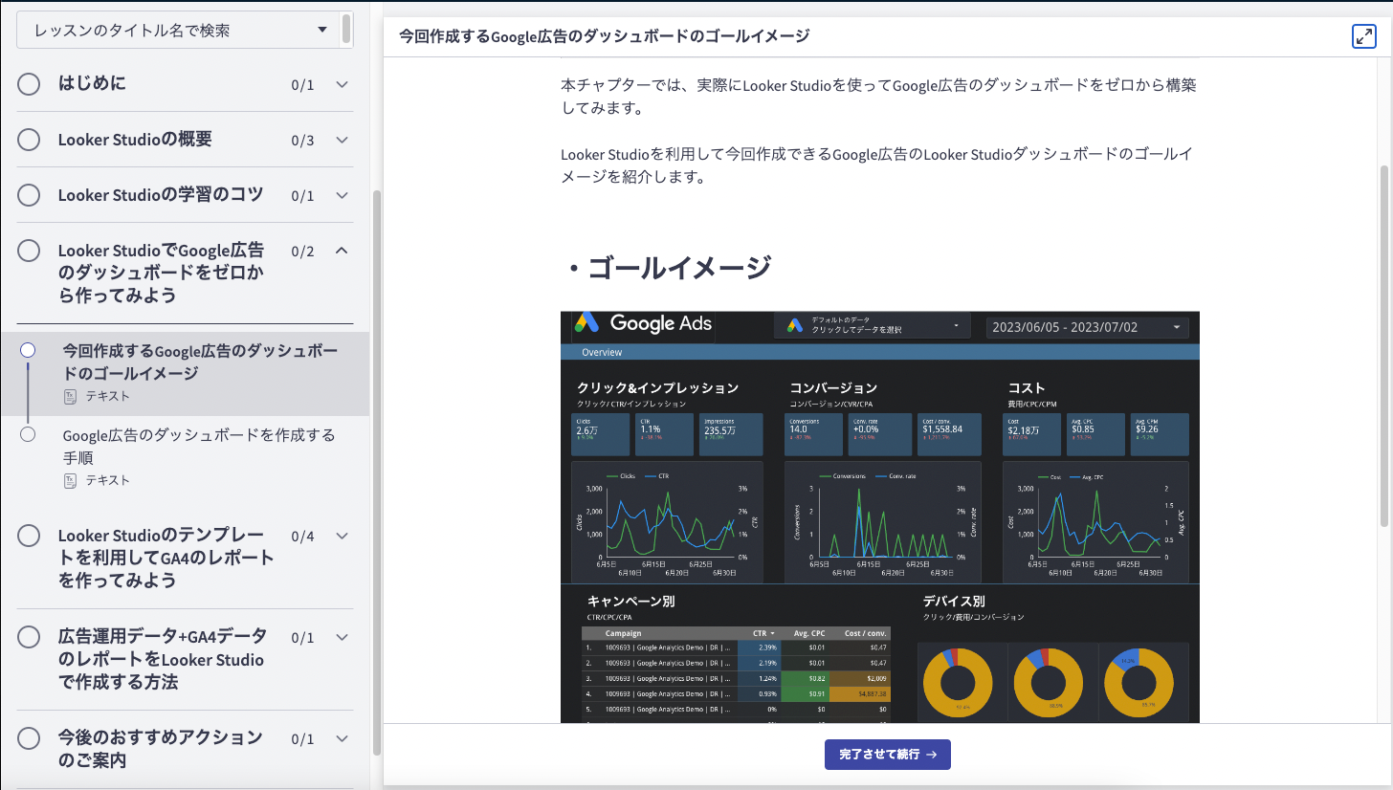Select chapter 今後のおすすめアクションのご案内
Image resolution: width=1393 pixels, height=790 pixels.
click(160, 749)
